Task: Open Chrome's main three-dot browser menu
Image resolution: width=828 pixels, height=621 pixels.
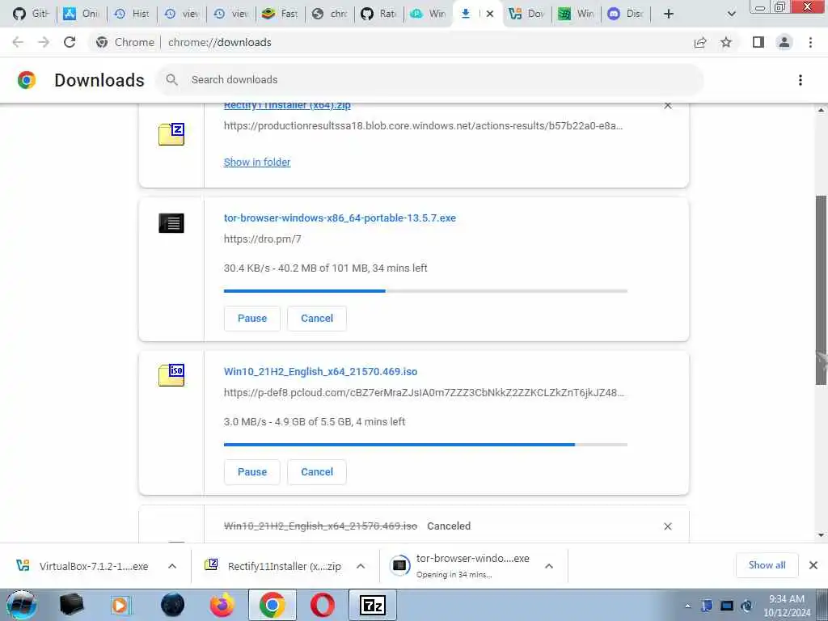Action: click(x=810, y=42)
